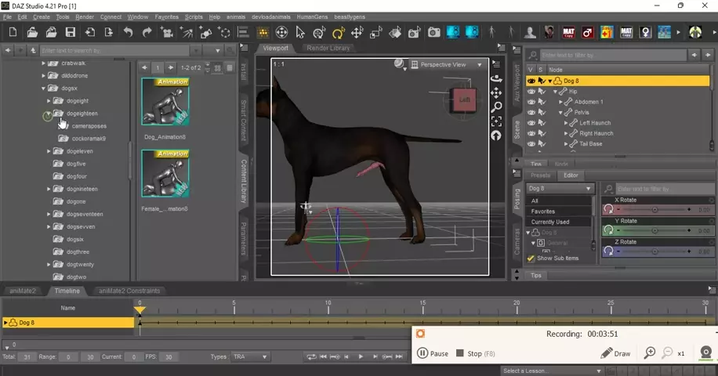Screen dimensions: 718x376
Task: Open the Types TRA dropdown
Action: (250, 357)
